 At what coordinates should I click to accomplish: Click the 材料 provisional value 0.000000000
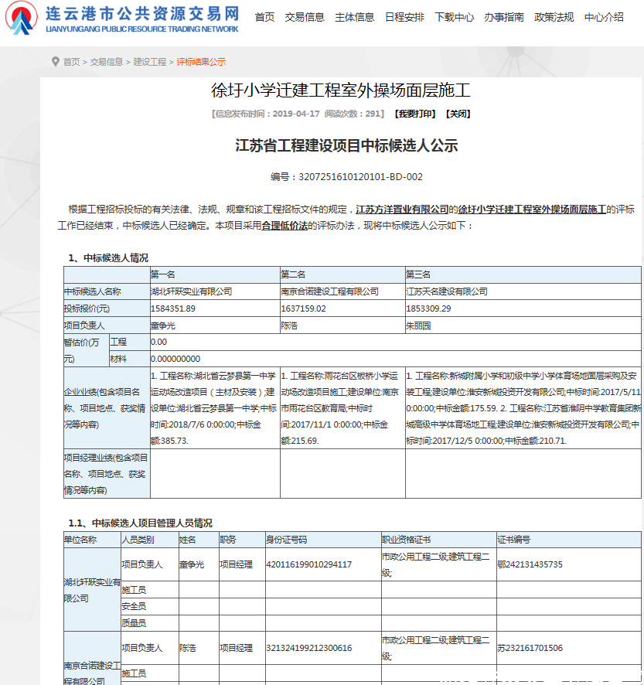175,359
